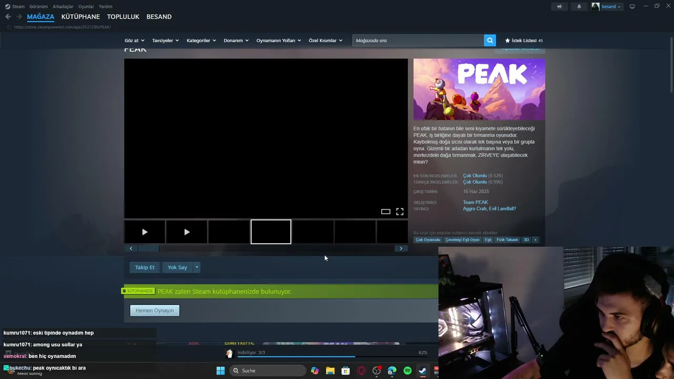This screenshot has width=674, height=379.
Task: Go back with the Steam back arrow
Action: (x=8, y=17)
